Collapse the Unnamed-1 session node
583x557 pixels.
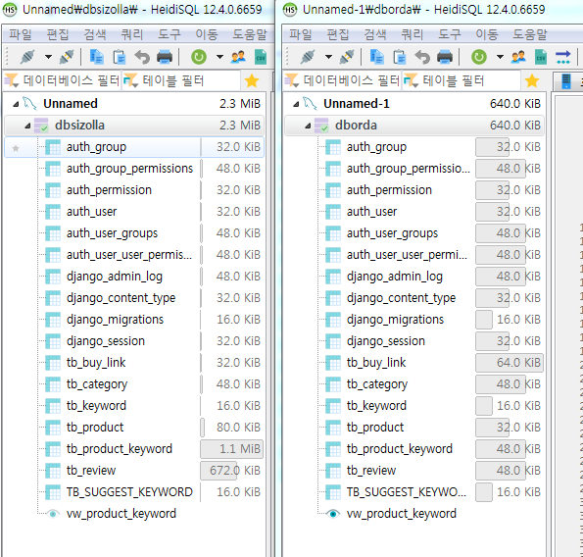296,104
